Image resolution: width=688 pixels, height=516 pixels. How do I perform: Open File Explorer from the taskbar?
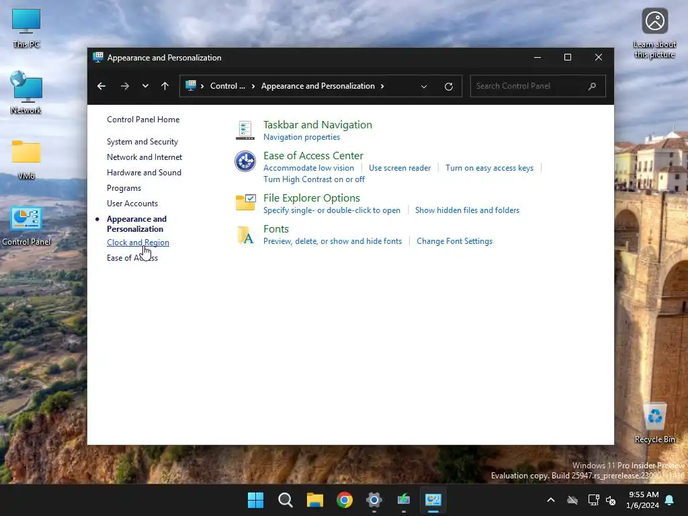[x=315, y=500]
